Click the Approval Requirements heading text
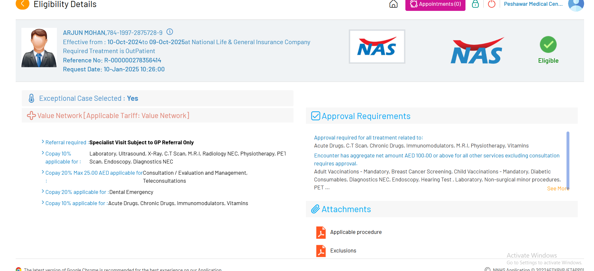Screen dimensions: 594x271 366,116
